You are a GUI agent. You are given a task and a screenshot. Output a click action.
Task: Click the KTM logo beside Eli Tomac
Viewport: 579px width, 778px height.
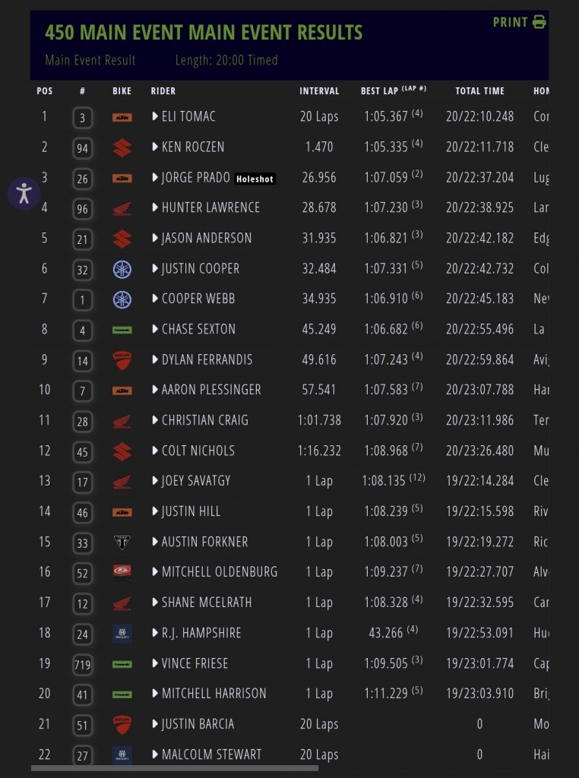pos(122,117)
